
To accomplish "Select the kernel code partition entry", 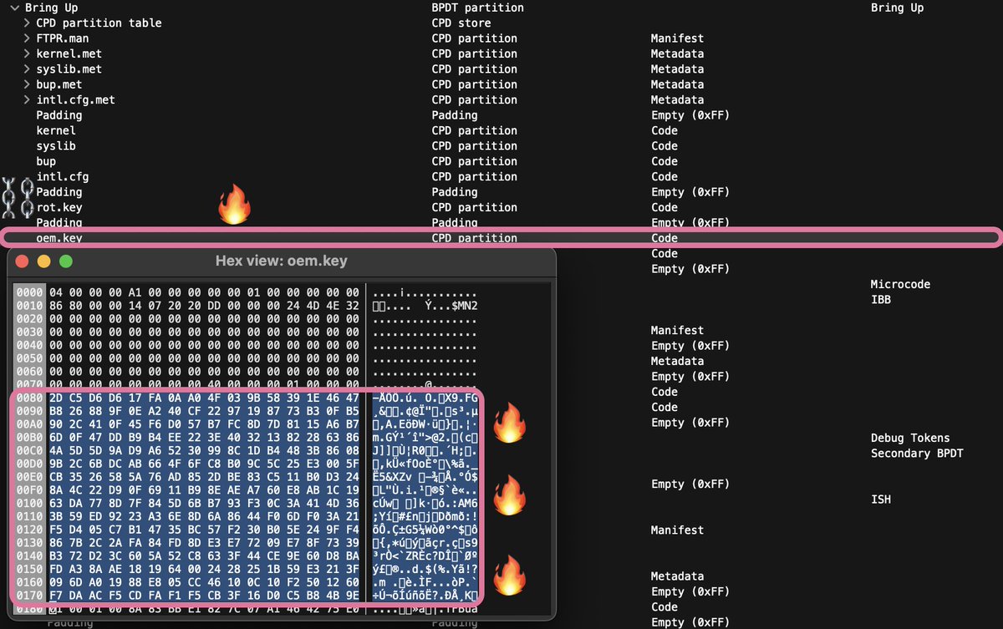I will (x=56, y=130).
